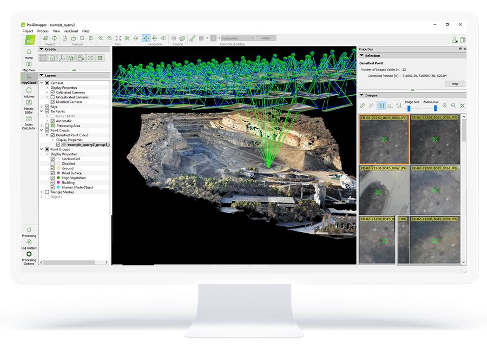Open the View menu
Viewport: 487px width, 355px height.
pos(56,31)
